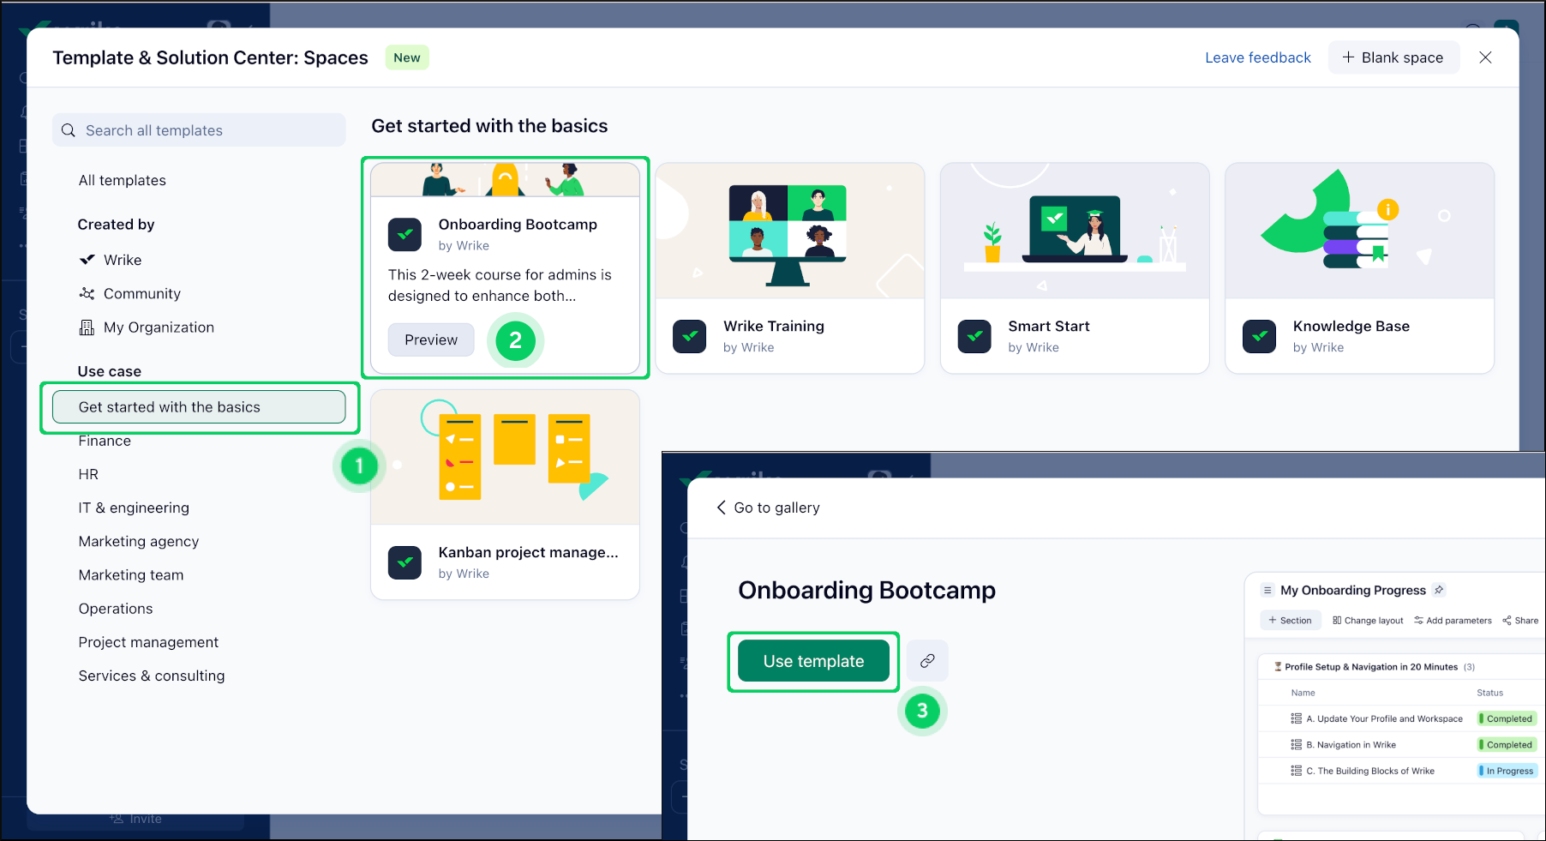The width and height of the screenshot is (1546, 841).
Task: Choose the Project management use case
Action: [148, 642]
